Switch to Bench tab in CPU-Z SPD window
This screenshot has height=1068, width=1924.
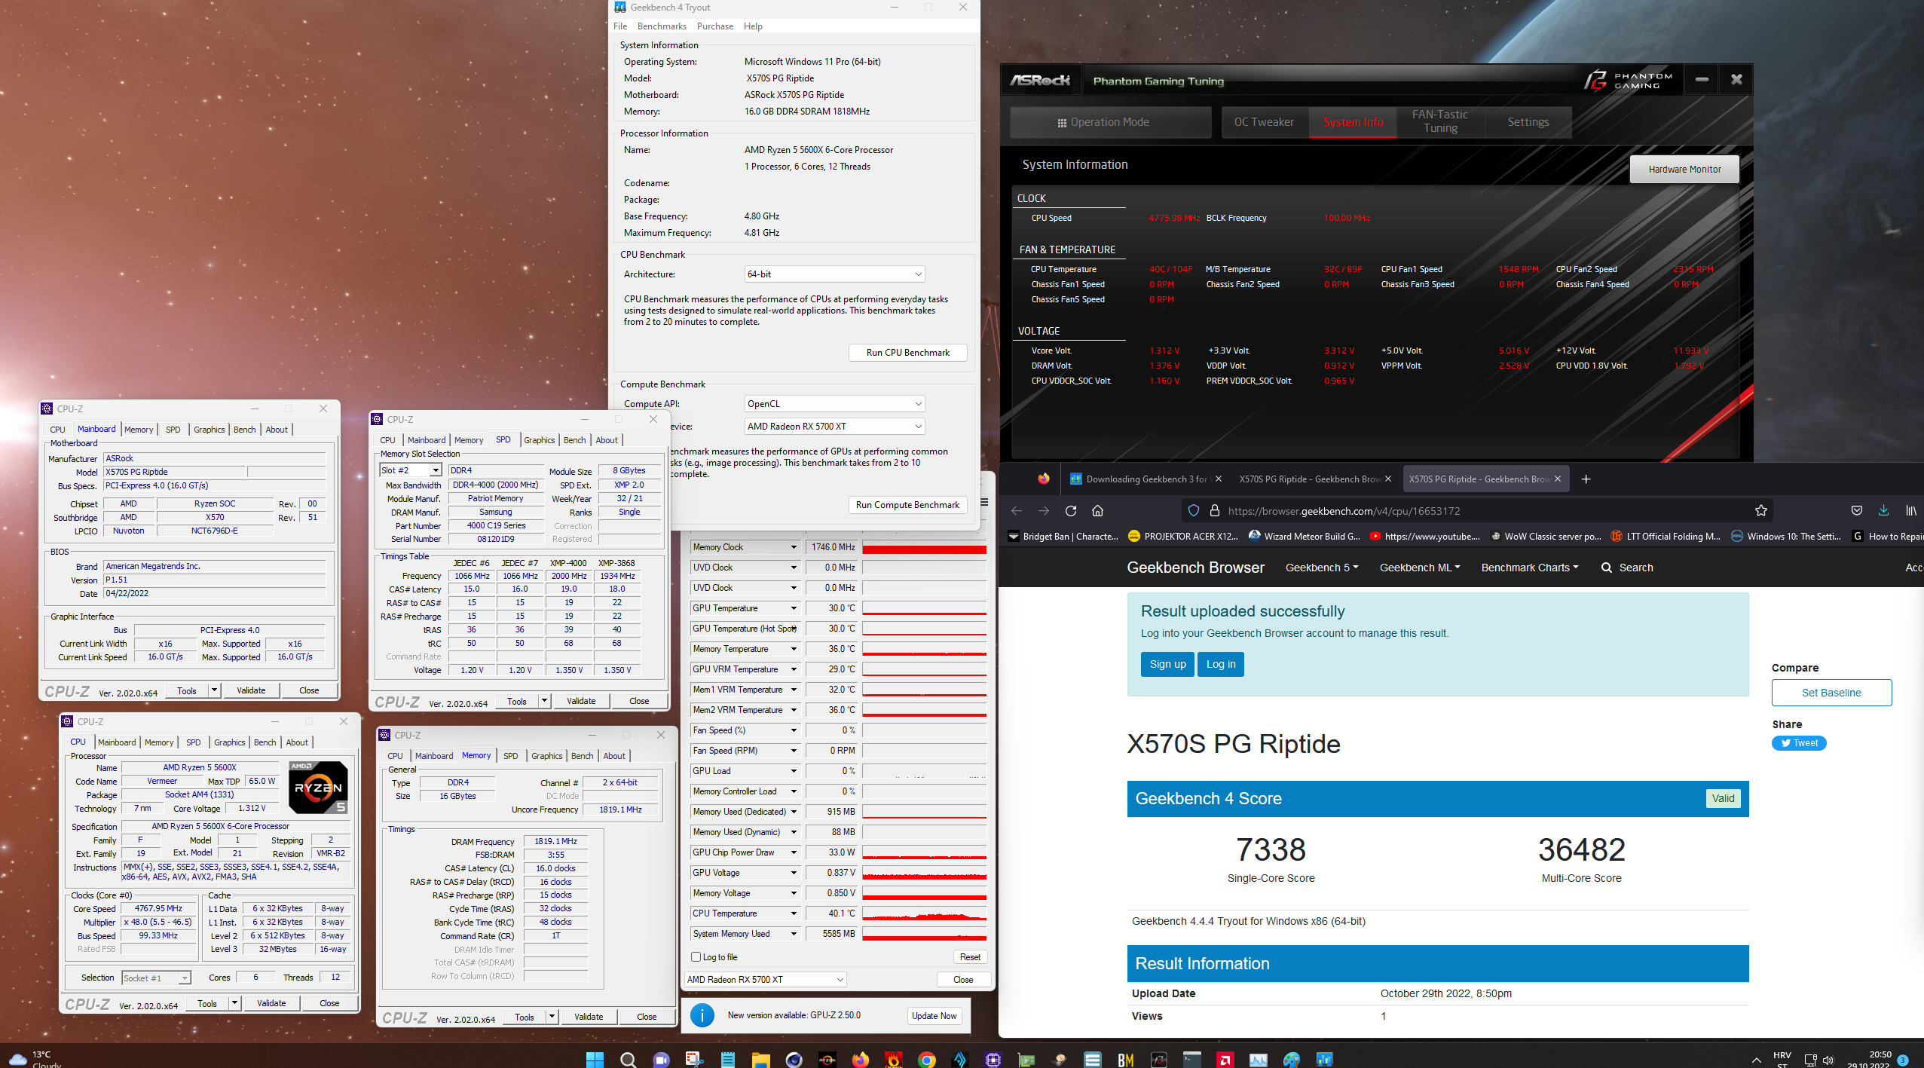(574, 440)
